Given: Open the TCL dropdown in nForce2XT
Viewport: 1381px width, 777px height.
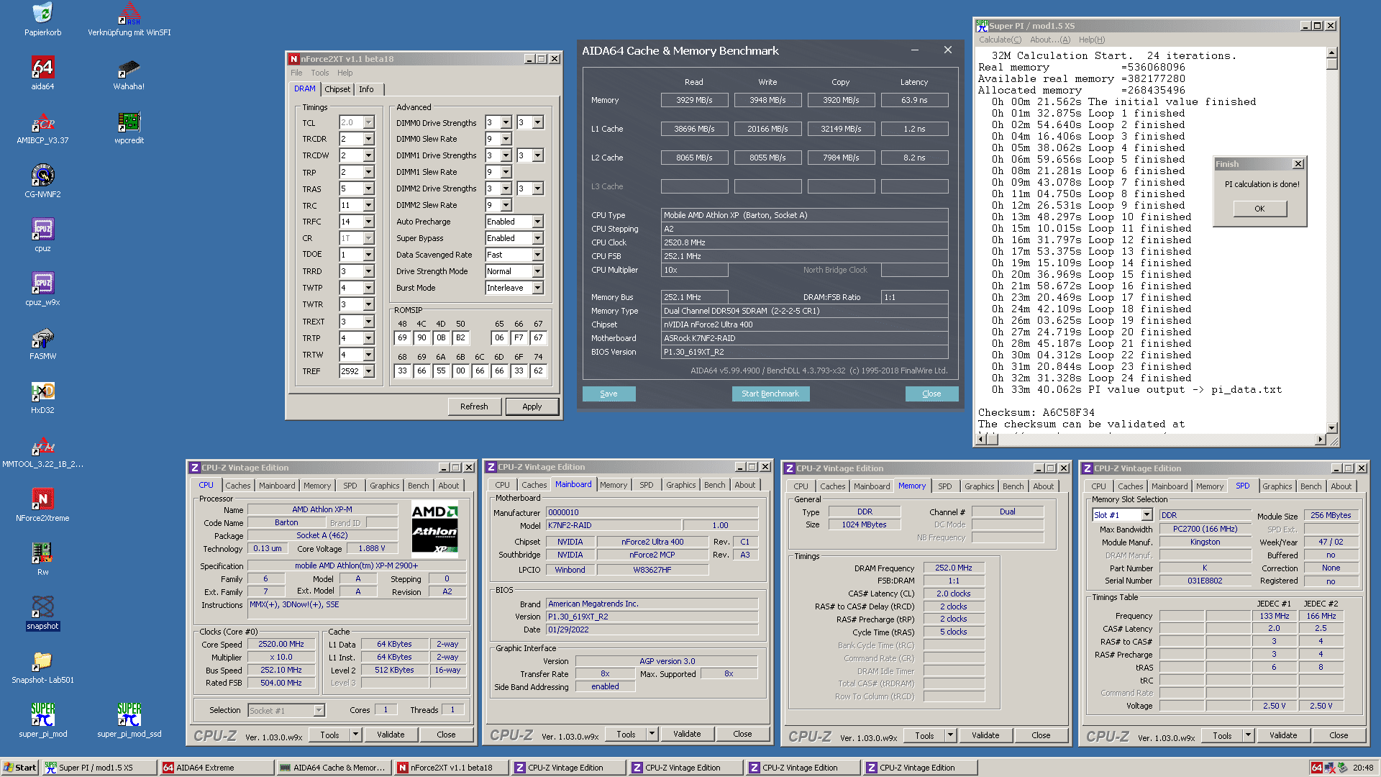Looking at the screenshot, I should tap(368, 123).
